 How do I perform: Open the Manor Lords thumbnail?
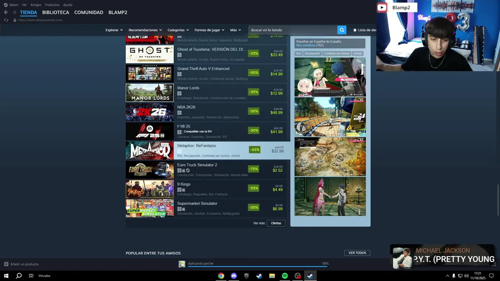pyautogui.click(x=150, y=93)
